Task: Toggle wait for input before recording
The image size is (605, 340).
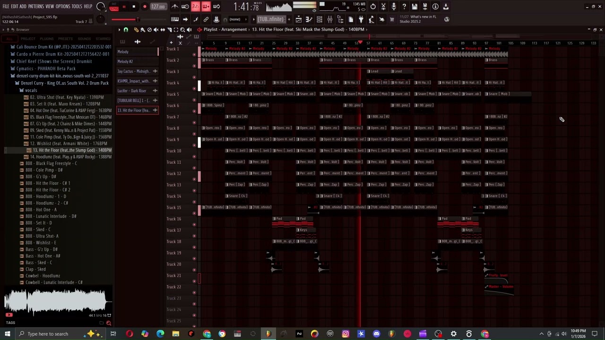Action: tap(185, 7)
